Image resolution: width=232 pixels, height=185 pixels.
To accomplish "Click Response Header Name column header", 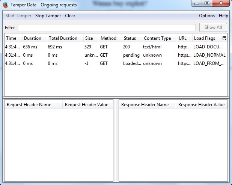I will pyautogui.click(x=148, y=105).
